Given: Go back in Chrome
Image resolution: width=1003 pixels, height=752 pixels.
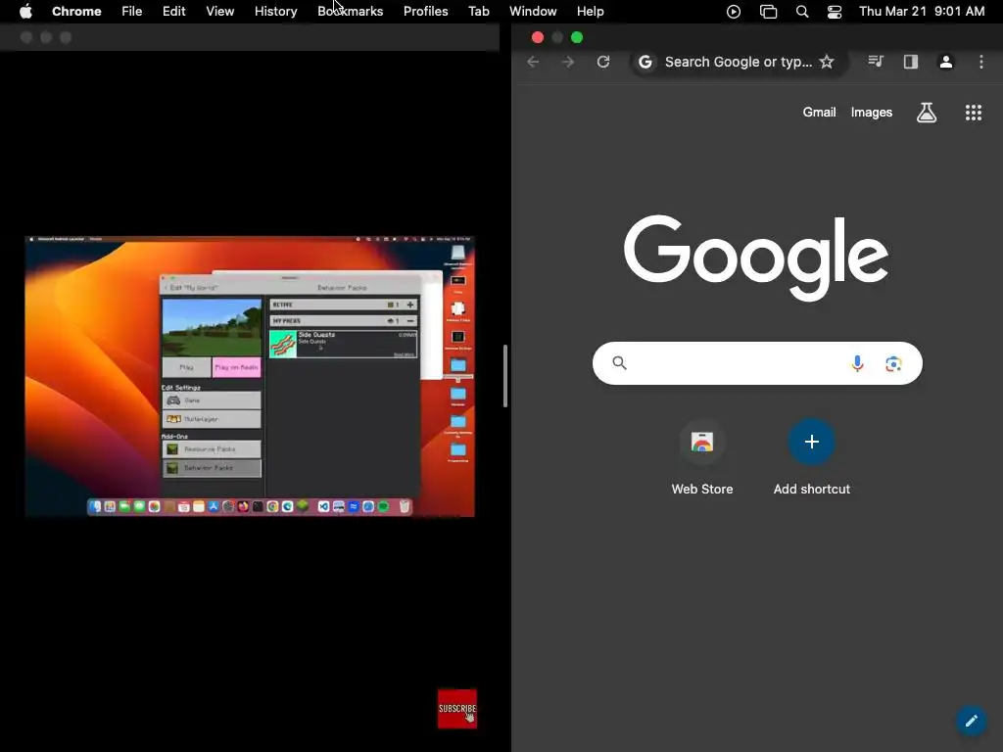Looking at the screenshot, I should pyautogui.click(x=533, y=62).
